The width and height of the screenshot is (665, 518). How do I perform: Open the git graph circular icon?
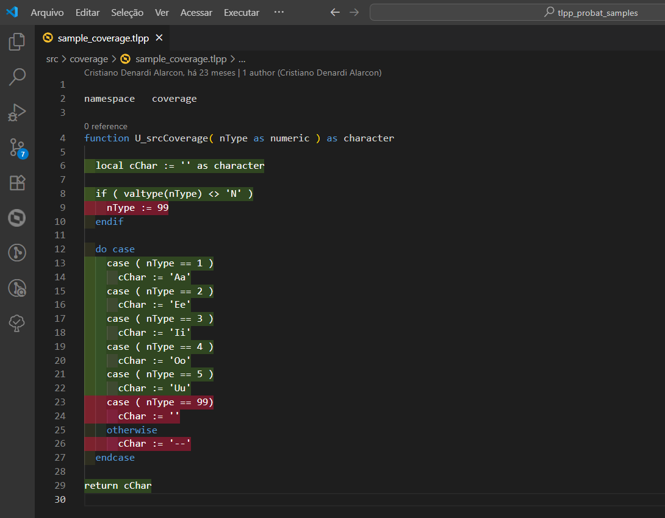tap(17, 253)
